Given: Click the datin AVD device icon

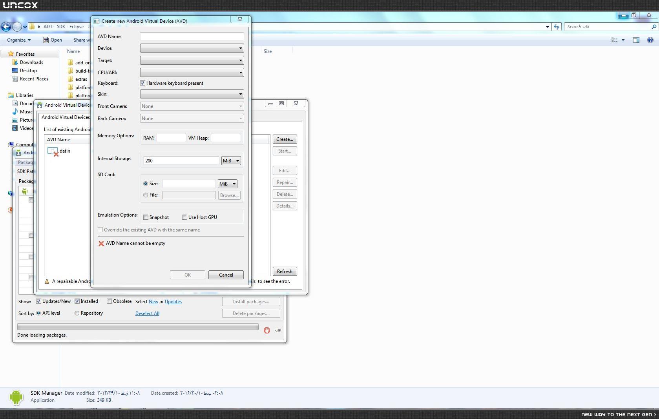Looking at the screenshot, I should point(53,151).
